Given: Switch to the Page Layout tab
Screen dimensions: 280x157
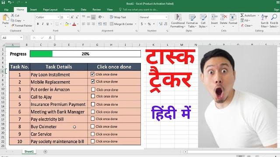Looking at the screenshot, I should pyautogui.click(x=50, y=10).
